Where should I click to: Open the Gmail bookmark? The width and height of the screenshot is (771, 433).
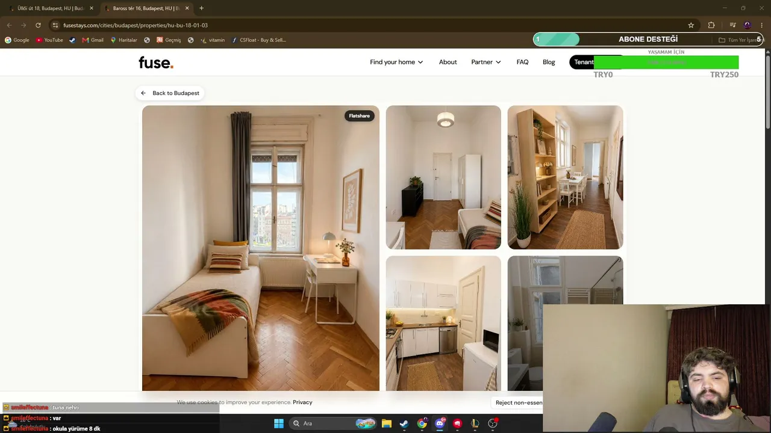click(x=93, y=40)
